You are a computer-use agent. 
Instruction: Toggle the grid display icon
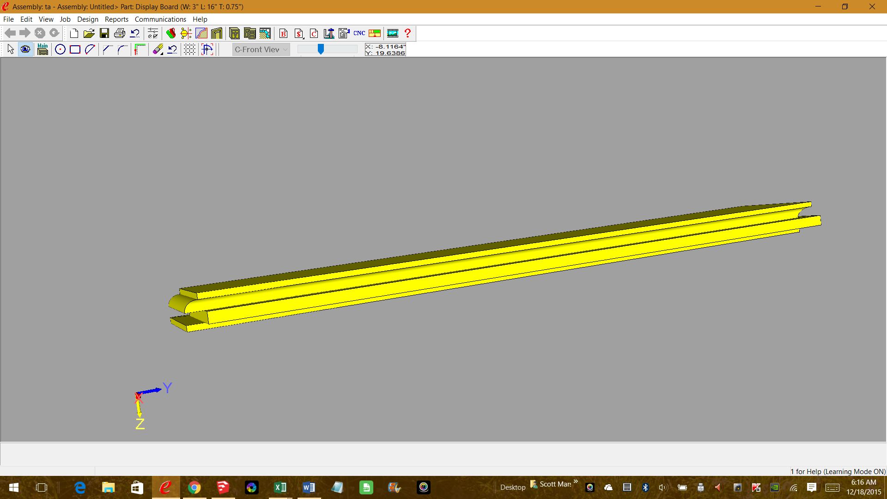pyautogui.click(x=189, y=49)
